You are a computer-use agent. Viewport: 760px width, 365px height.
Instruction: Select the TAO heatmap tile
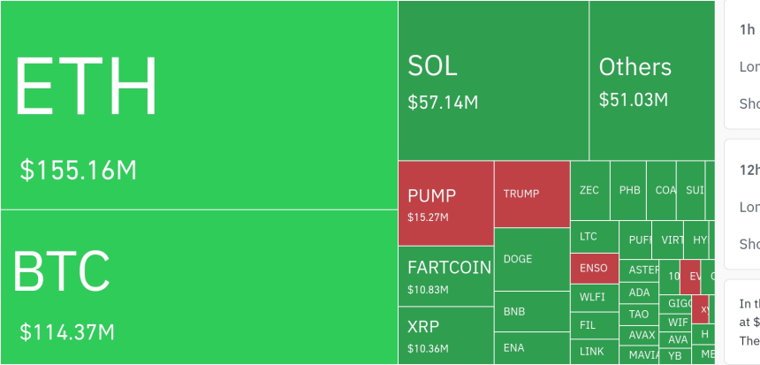(639, 314)
